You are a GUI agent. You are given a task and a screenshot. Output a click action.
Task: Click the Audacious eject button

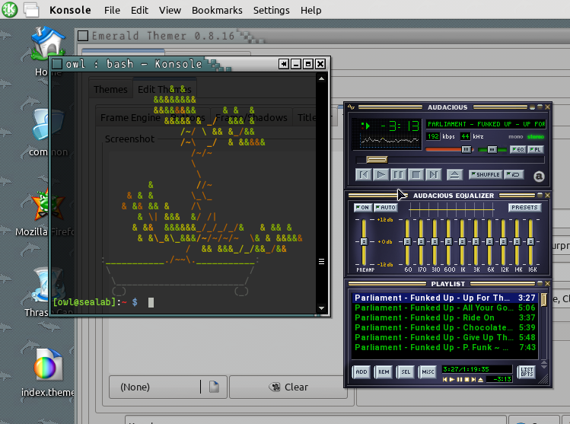pos(454,175)
